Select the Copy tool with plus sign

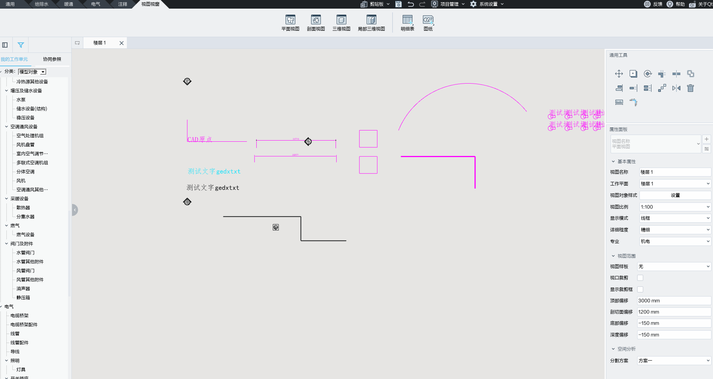(x=633, y=74)
